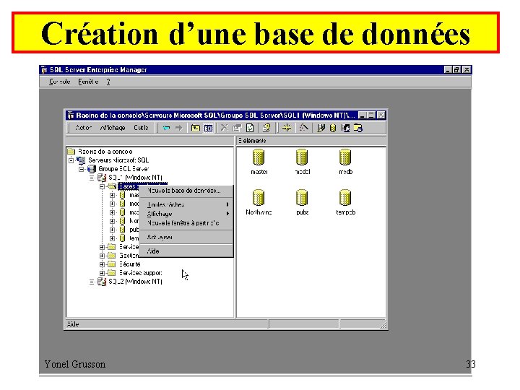The image size is (520, 390).
Task: Expand the Gestion folder node
Action: pyautogui.click(x=102, y=256)
